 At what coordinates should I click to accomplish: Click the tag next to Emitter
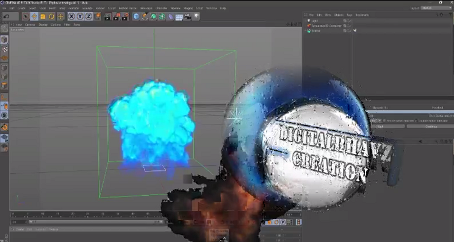click(355, 30)
